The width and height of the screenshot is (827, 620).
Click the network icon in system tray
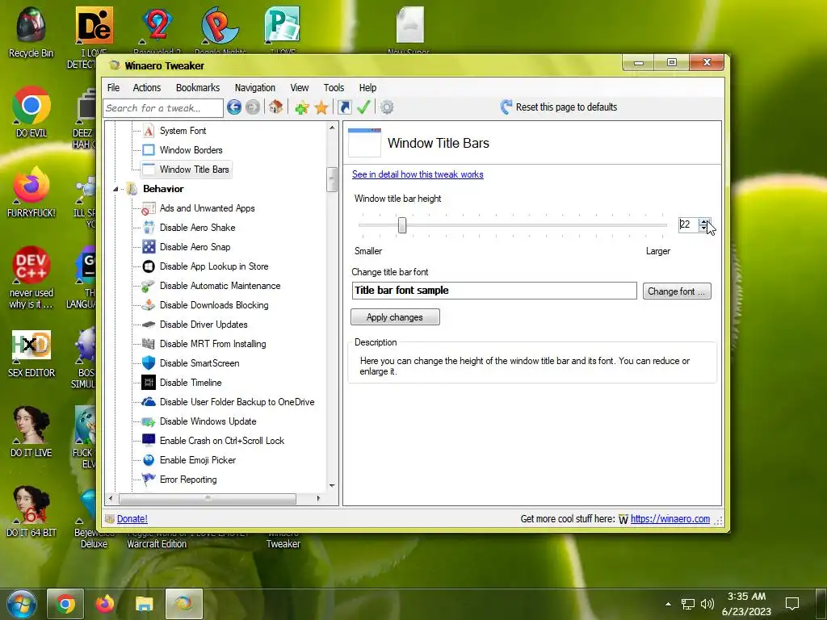(x=688, y=604)
